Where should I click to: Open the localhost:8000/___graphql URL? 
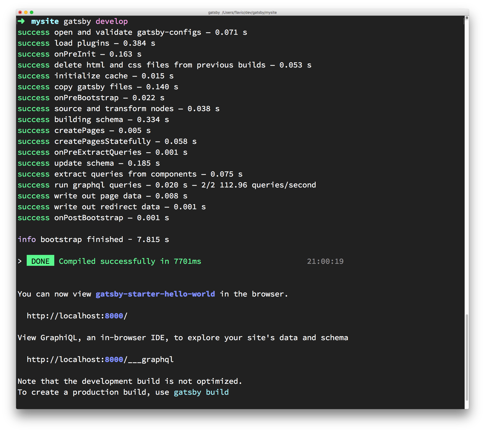pyautogui.click(x=100, y=359)
